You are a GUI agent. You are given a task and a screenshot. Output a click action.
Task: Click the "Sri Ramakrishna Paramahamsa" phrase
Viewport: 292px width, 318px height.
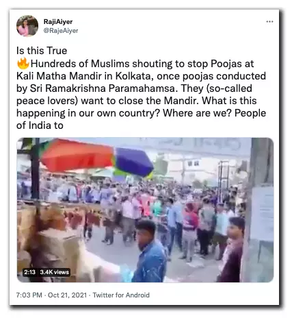pos(104,88)
